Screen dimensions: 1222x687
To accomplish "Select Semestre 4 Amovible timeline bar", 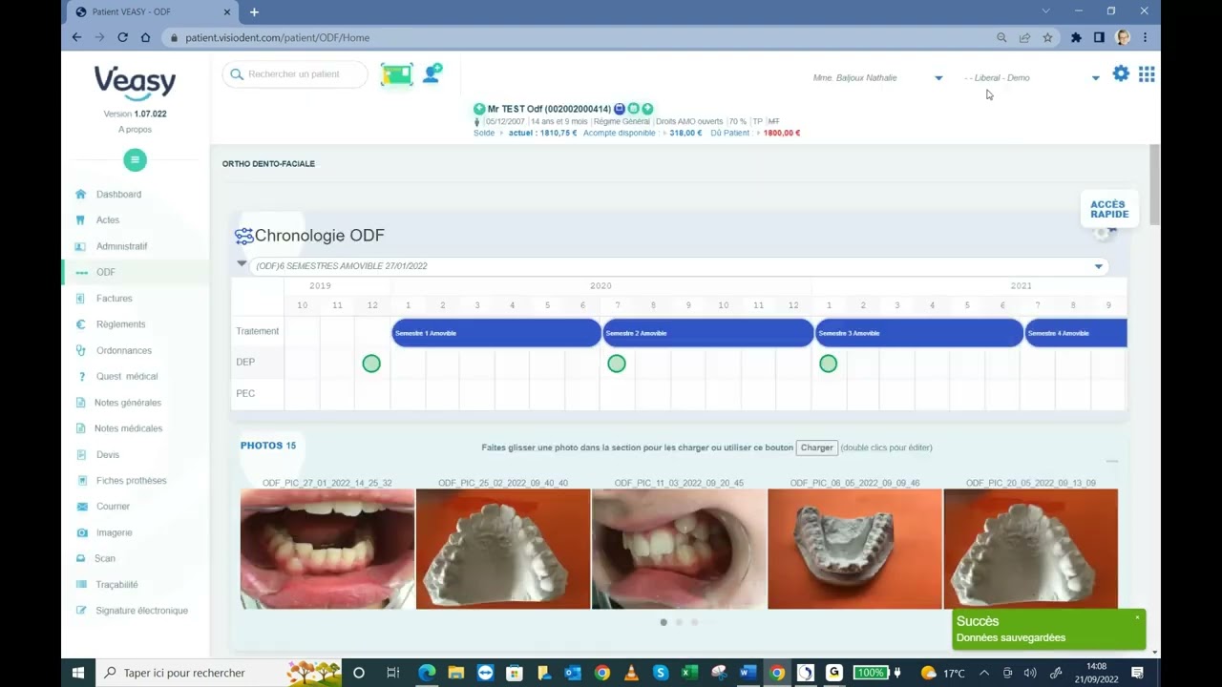I will (x=1076, y=333).
